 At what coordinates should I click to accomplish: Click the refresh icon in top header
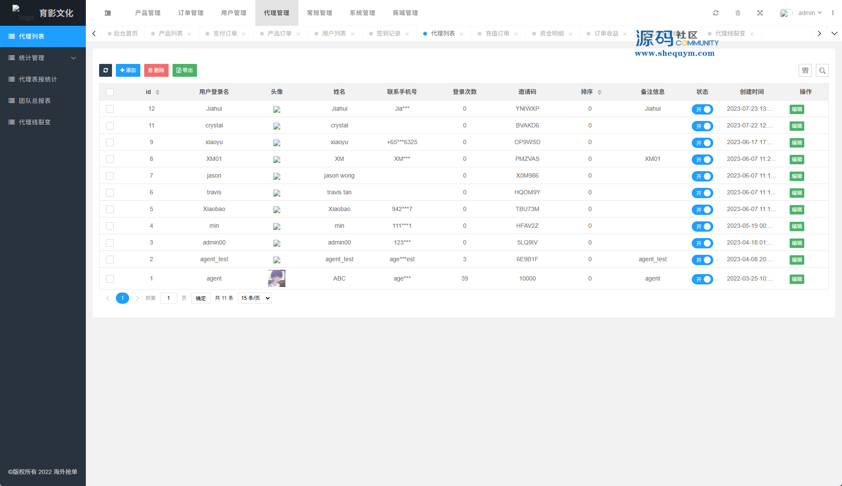(x=716, y=13)
